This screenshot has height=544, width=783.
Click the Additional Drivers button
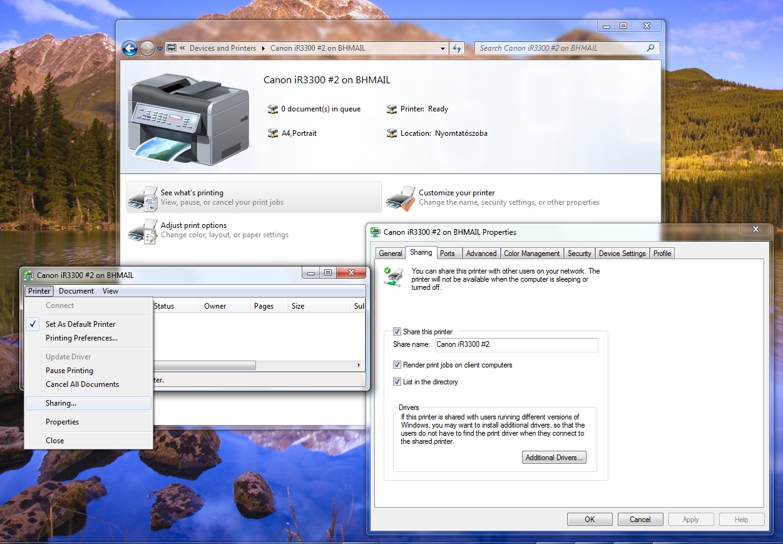[554, 458]
